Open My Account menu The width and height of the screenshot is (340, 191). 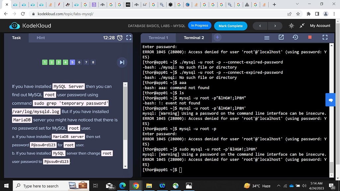click(x=320, y=26)
